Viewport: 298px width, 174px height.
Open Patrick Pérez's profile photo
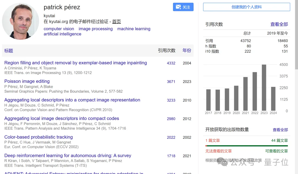click(20, 21)
